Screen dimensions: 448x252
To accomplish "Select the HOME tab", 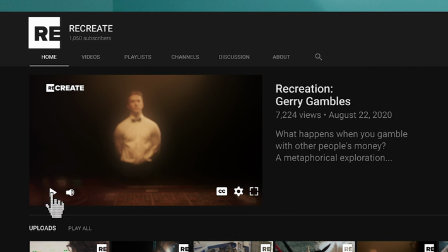I will (49, 57).
